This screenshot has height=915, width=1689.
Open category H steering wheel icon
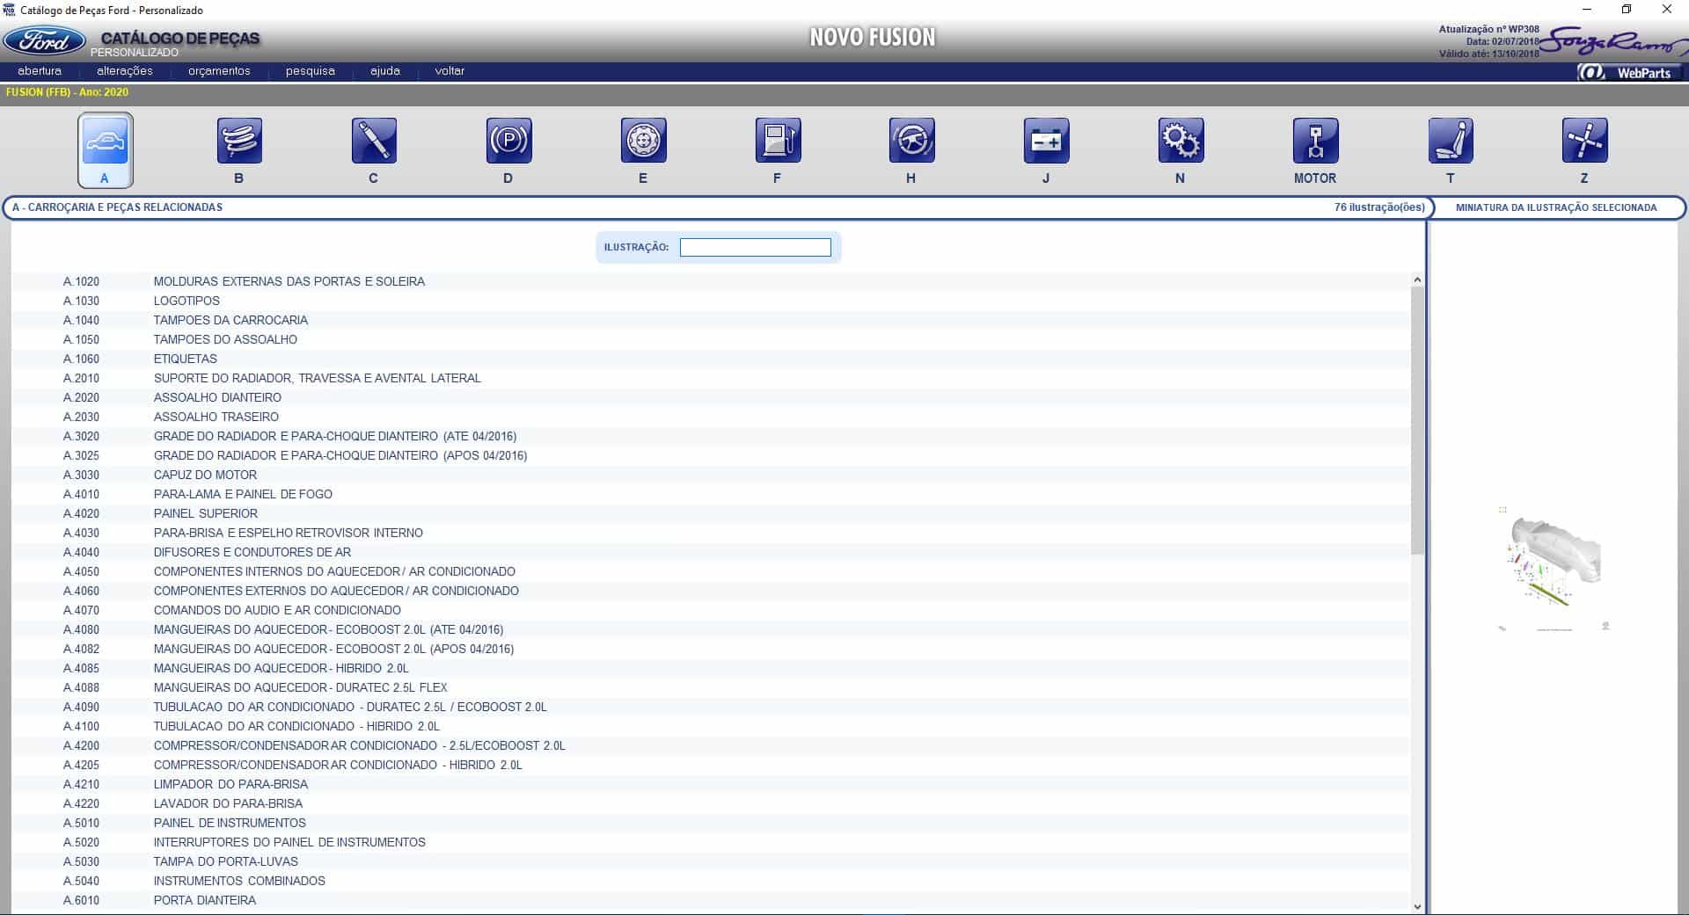911,141
